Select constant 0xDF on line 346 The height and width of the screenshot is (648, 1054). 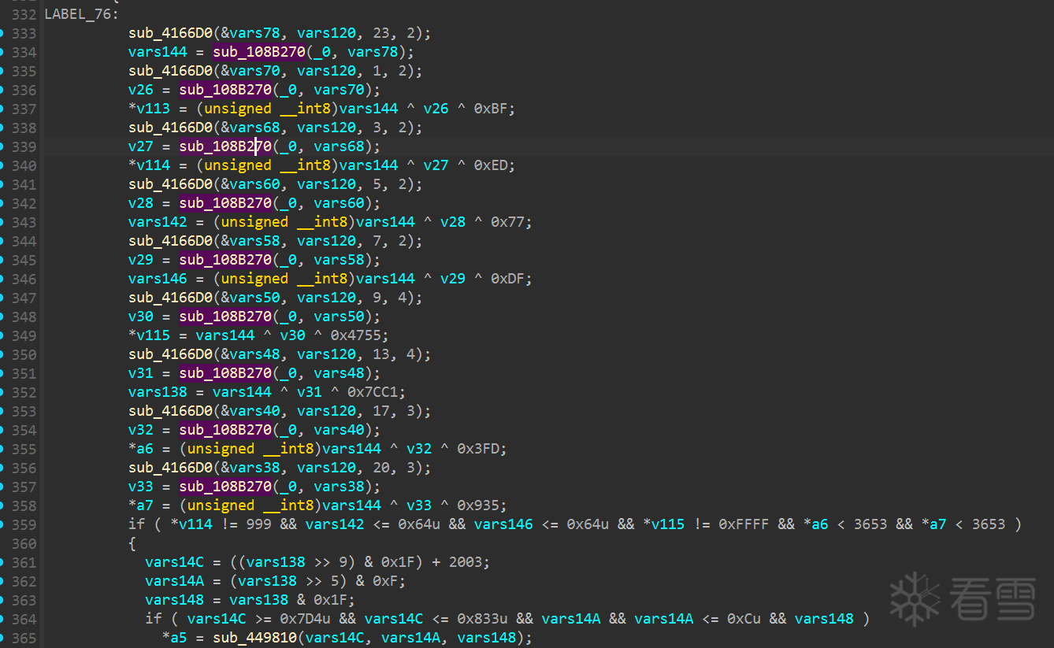click(x=508, y=279)
